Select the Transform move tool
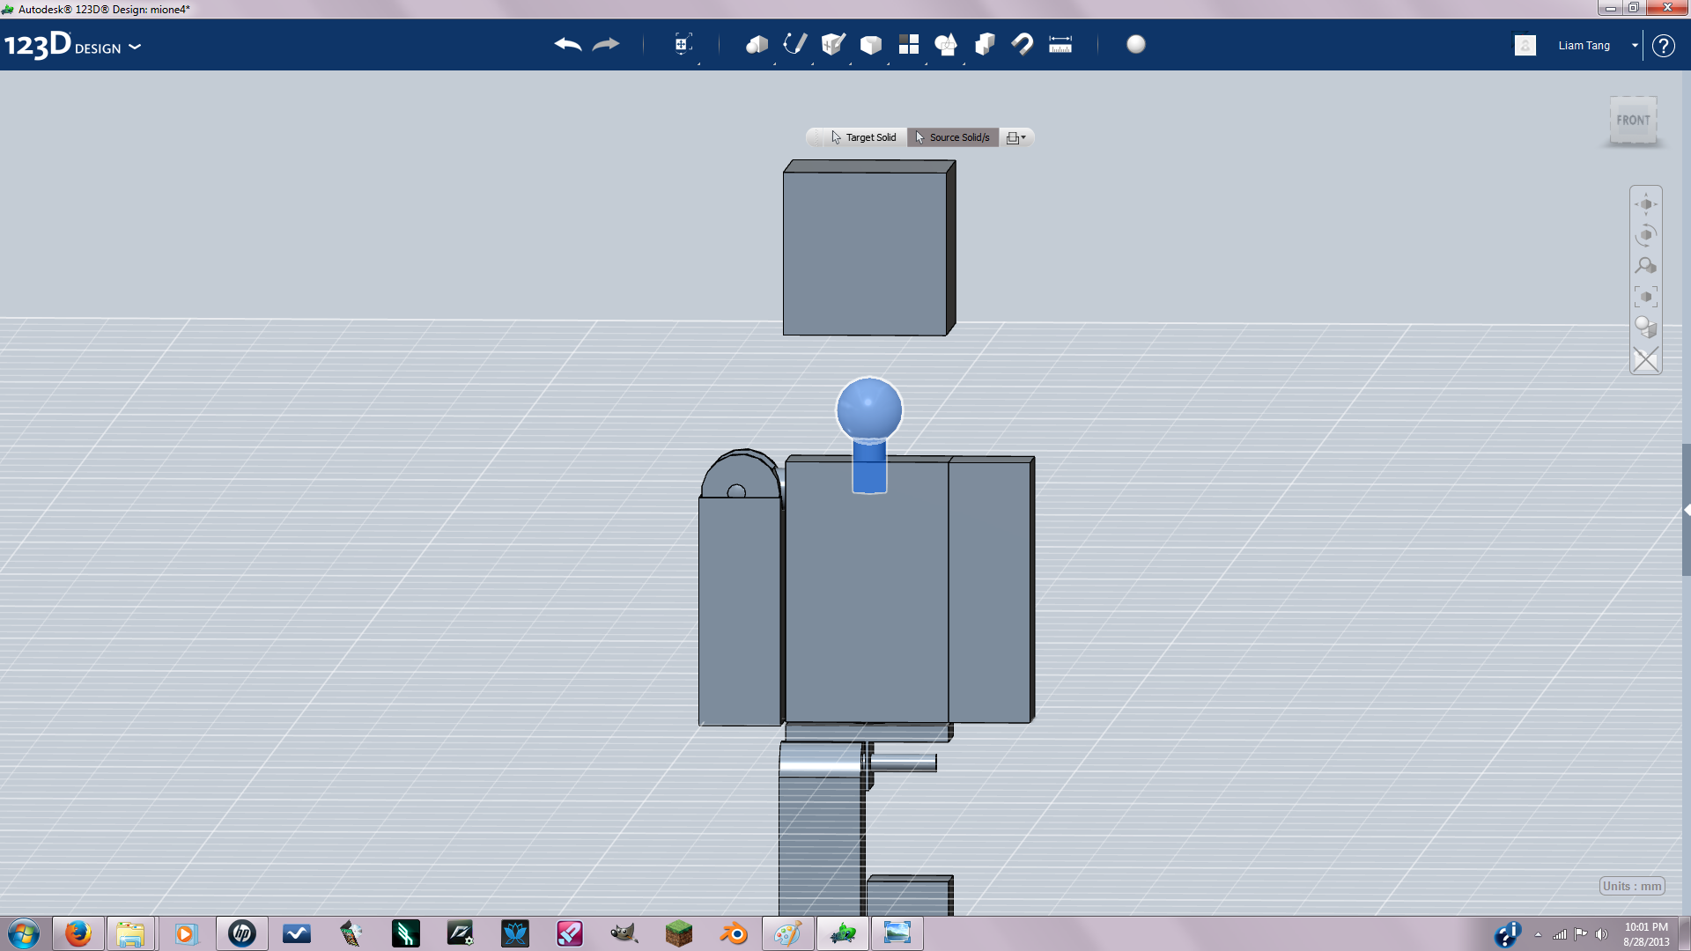Viewport: 1691px width, 951px height. click(x=683, y=44)
